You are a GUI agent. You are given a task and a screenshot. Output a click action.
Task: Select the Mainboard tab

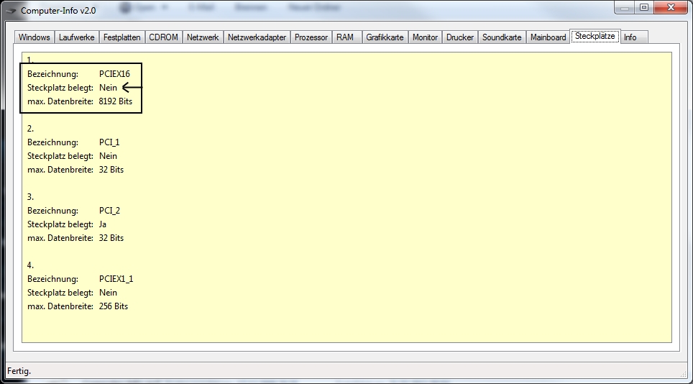(548, 37)
